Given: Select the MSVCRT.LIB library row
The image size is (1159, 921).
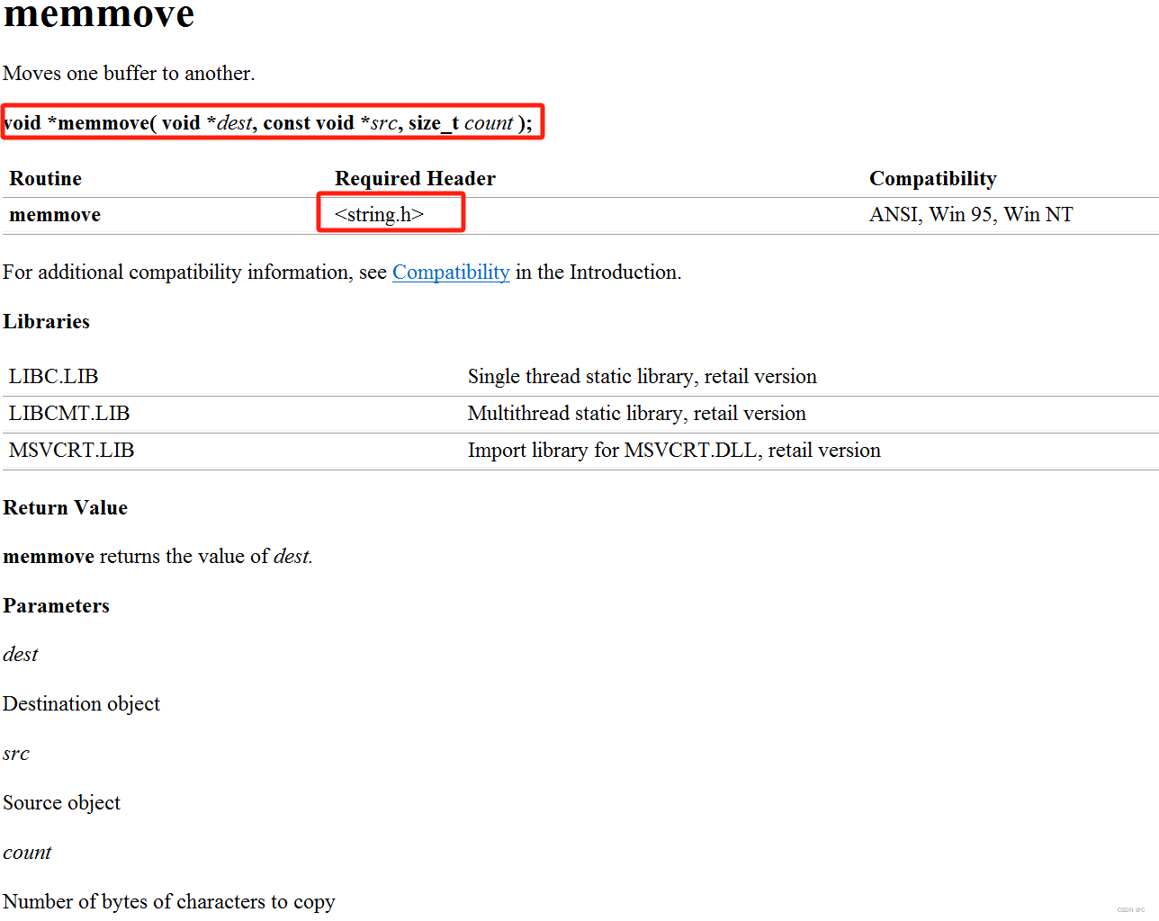Looking at the screenshot, I should (70, 450).
